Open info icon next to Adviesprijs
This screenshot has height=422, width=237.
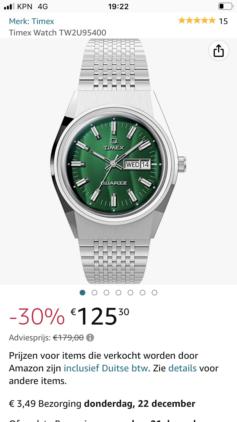pyautogui.click(x=90, y=338)
